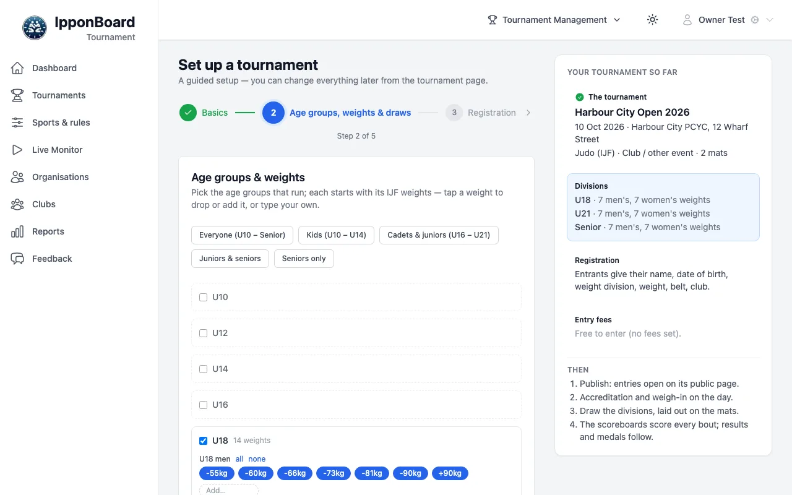Click the play icon for Live Monitor
The width and height of the screenshot is (792, 495).
[17, 150]
